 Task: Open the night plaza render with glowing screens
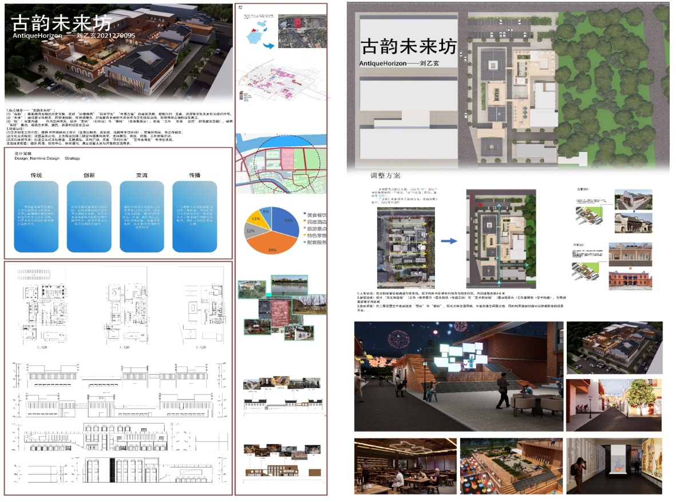[458, 376]
